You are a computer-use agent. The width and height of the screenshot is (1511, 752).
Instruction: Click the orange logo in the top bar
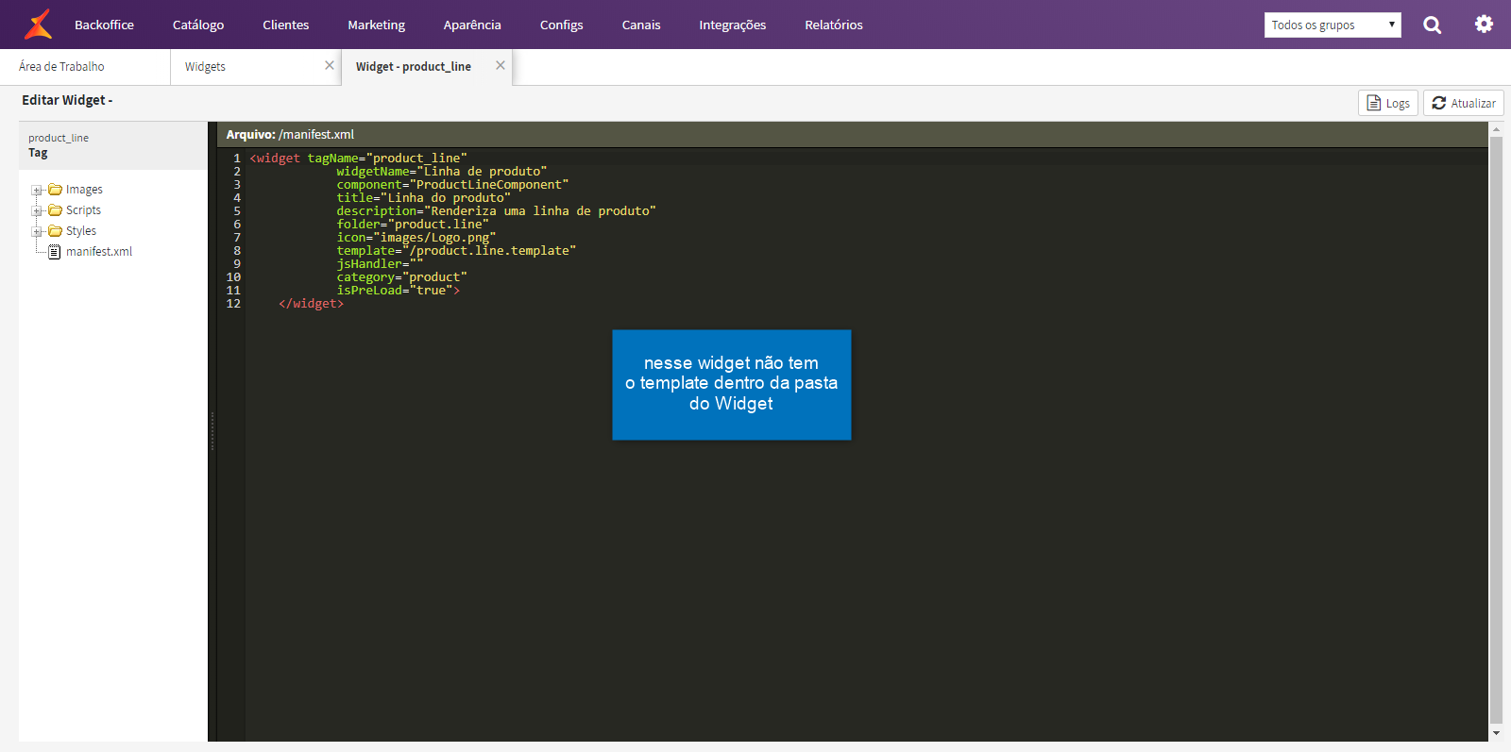38,25
